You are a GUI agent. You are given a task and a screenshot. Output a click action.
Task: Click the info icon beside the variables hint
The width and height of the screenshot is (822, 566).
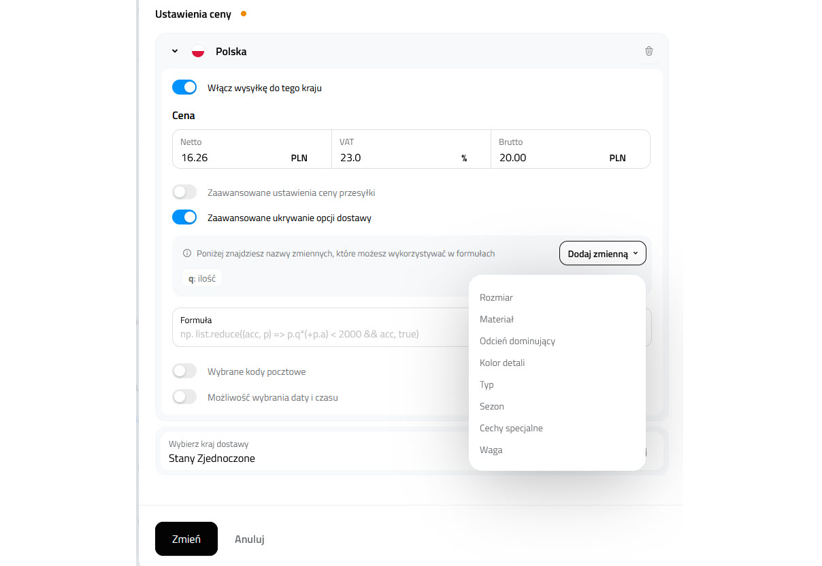187,253
